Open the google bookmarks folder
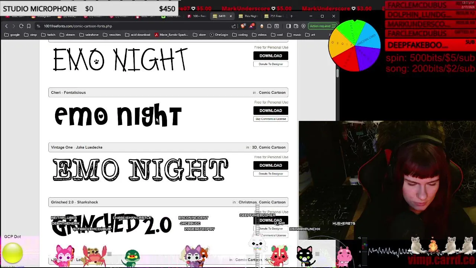The width and height of the screenshot is (476, 268). pos(12,35)
